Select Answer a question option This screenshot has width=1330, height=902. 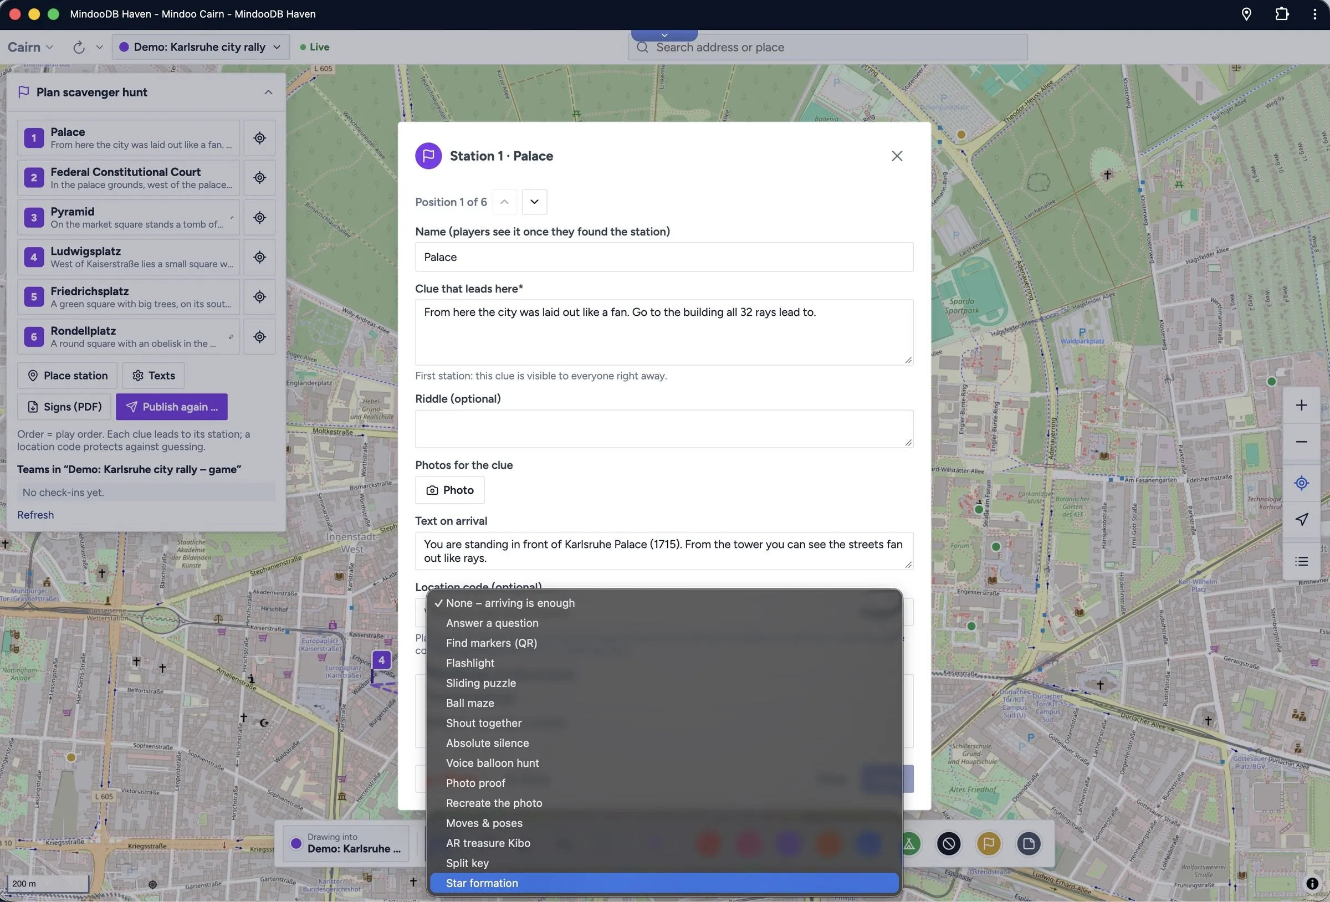[664, 623]
